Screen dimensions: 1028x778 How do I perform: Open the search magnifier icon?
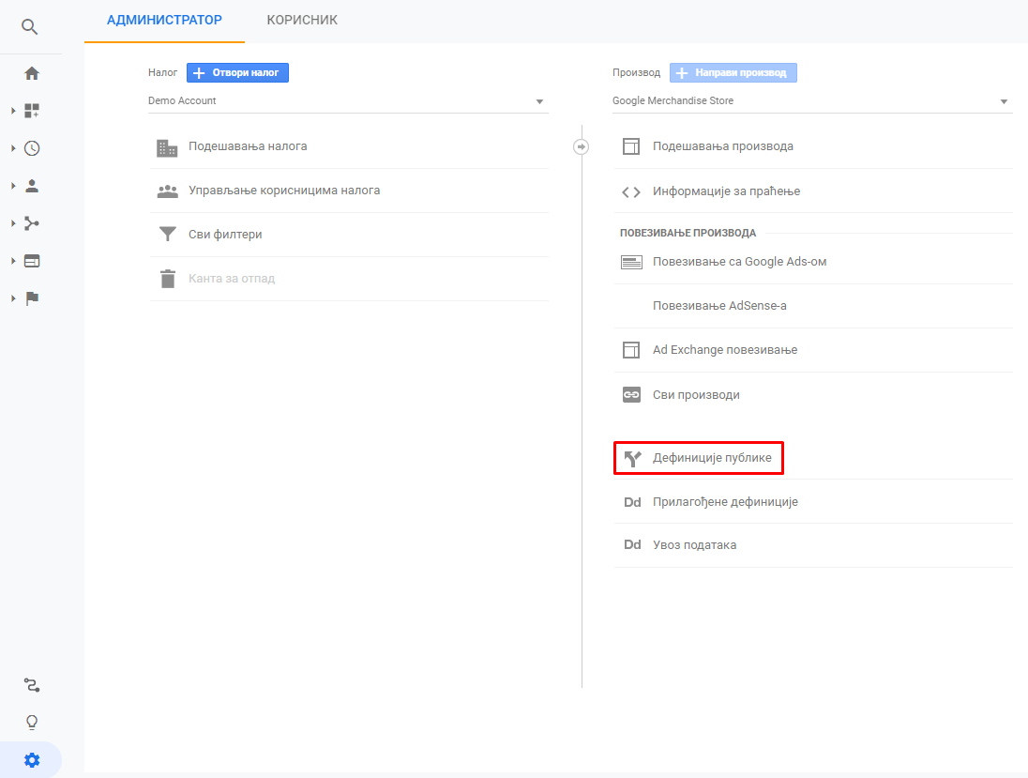(29, 26)
